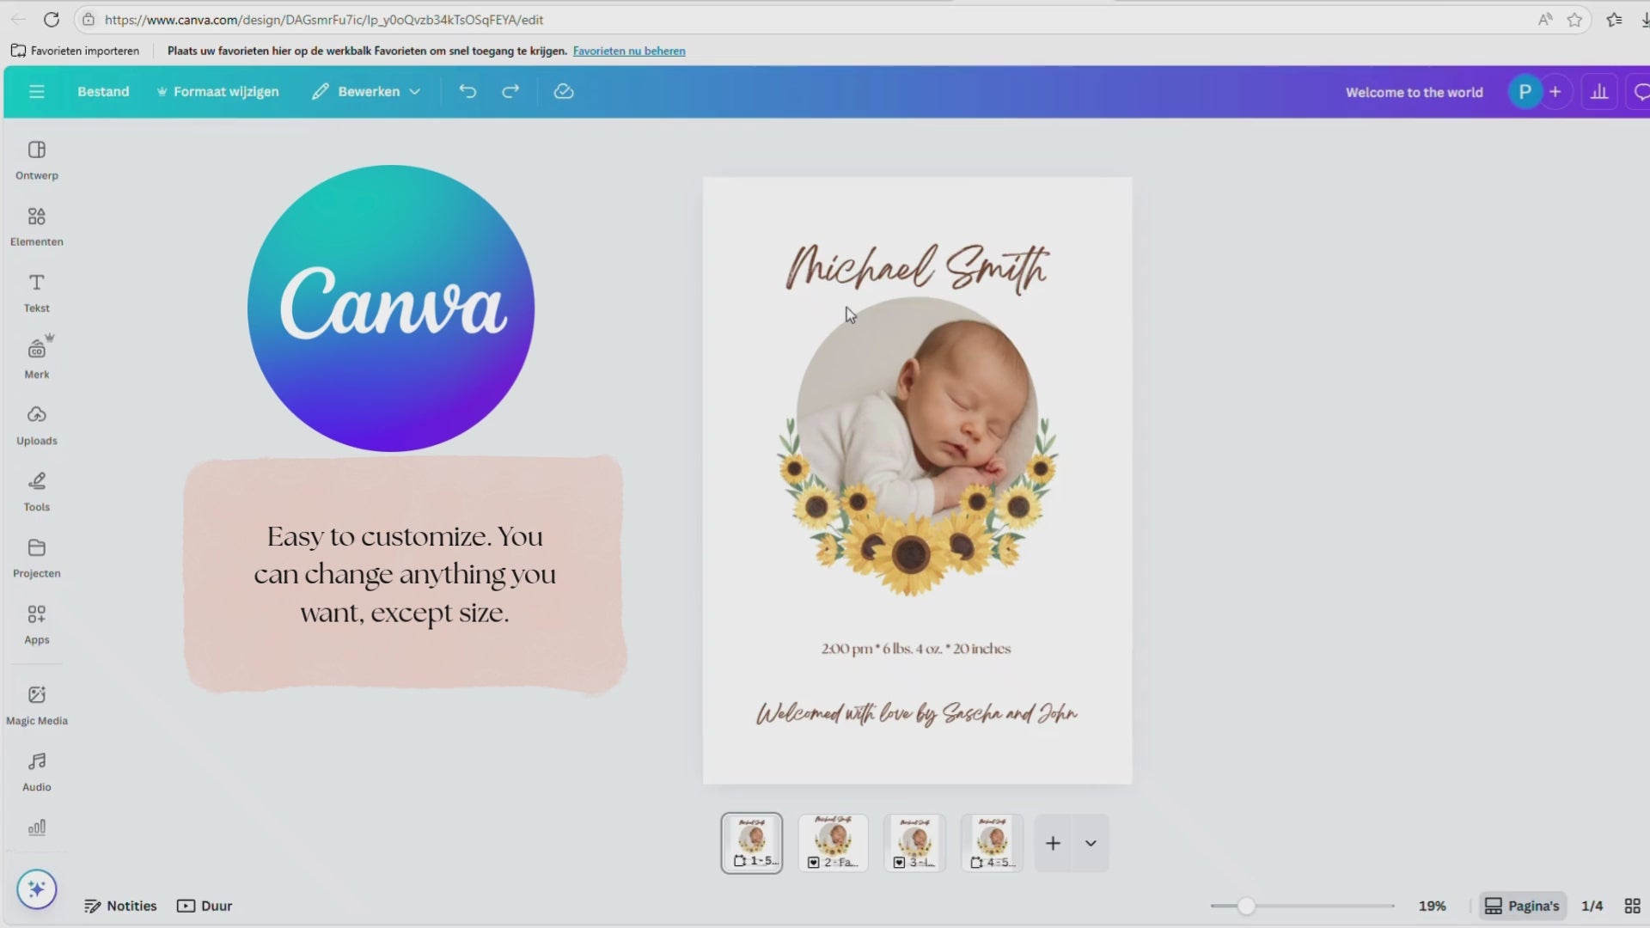
Task: Open the Audio panel
Action: [x=36, y=771]
